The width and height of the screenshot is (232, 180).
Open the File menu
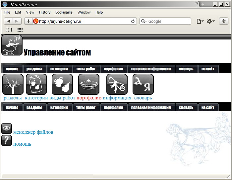pyautogui.click(x=7, y=12)
